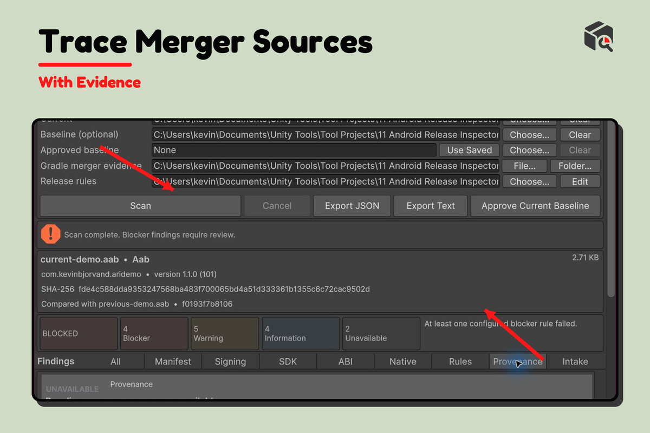650x433 pixels.
Task: Click the BLOCKED status tile
Action: 79,333
